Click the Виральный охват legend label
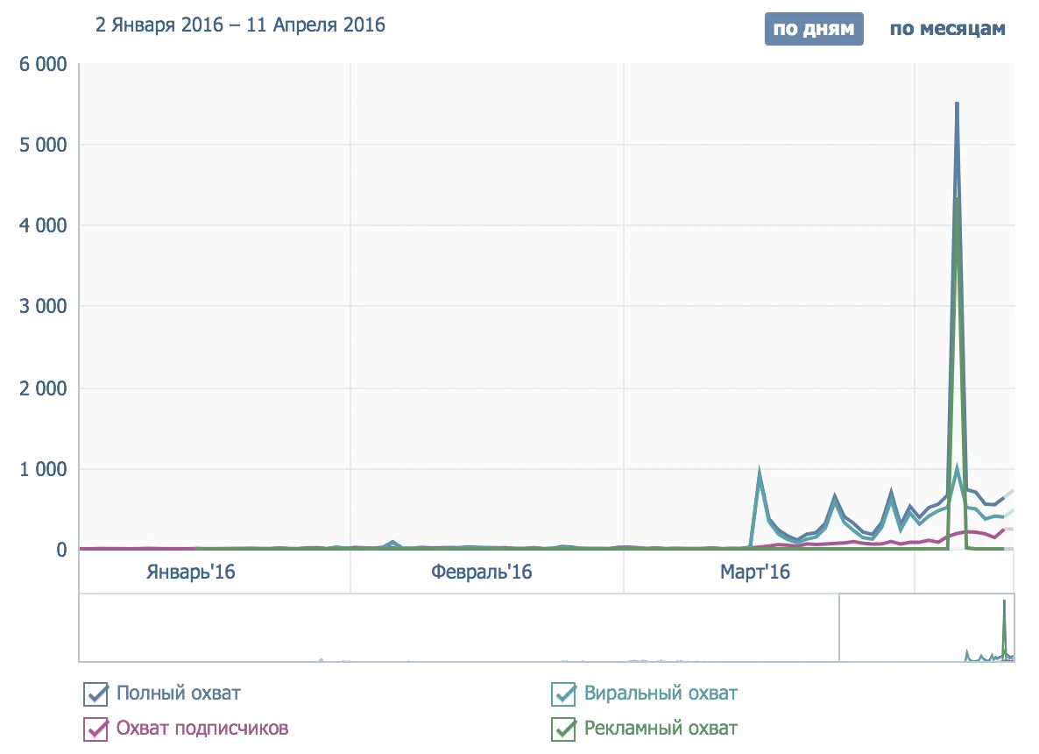 pos(661,694)
